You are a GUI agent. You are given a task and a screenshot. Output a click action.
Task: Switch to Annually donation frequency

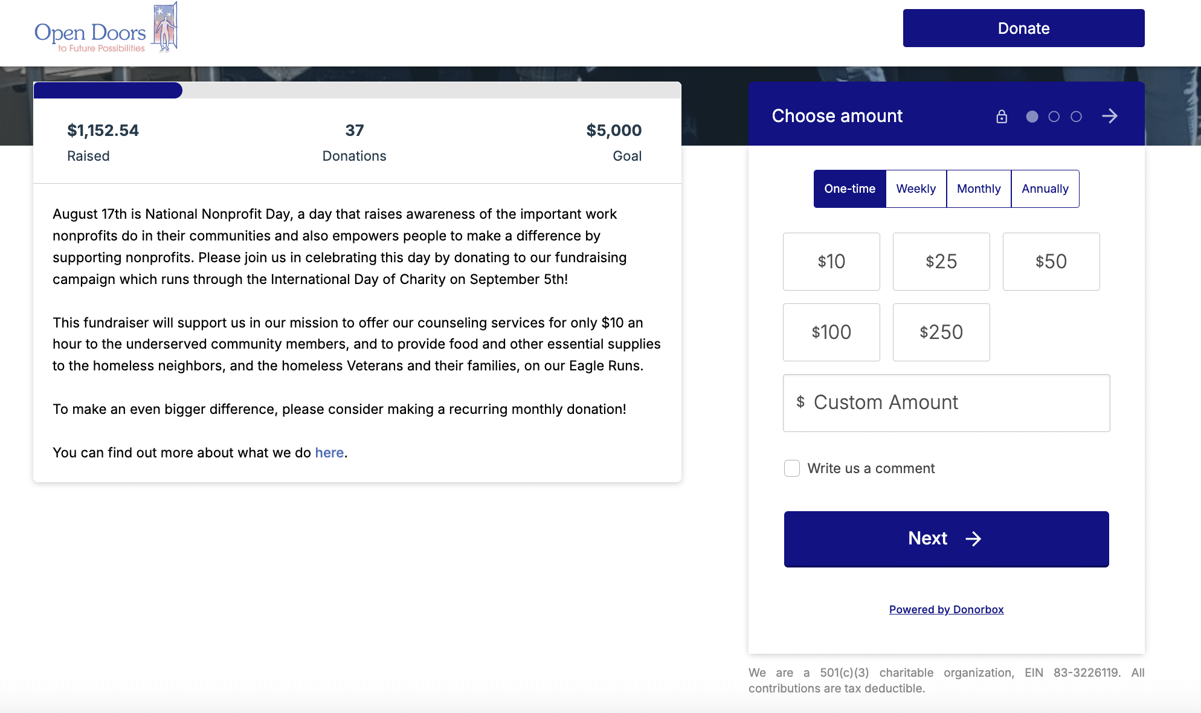coord(1045,189)
